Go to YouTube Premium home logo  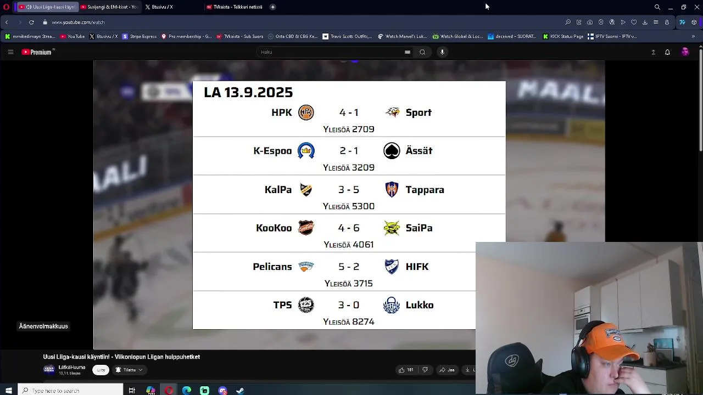pos(37,52)
